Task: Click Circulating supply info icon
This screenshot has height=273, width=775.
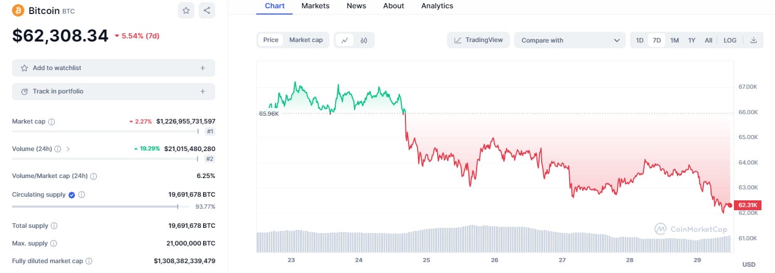Action: coord(82,195)
